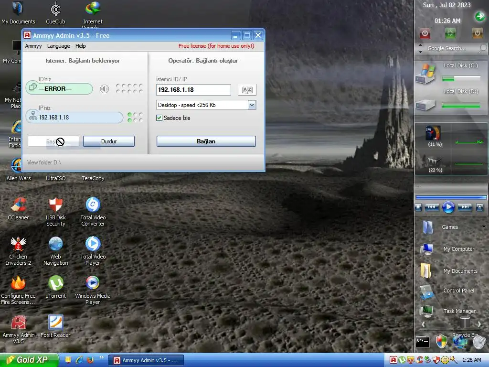Open the Language menu
The height and width of the screenshot is (367, 489).
58,46
